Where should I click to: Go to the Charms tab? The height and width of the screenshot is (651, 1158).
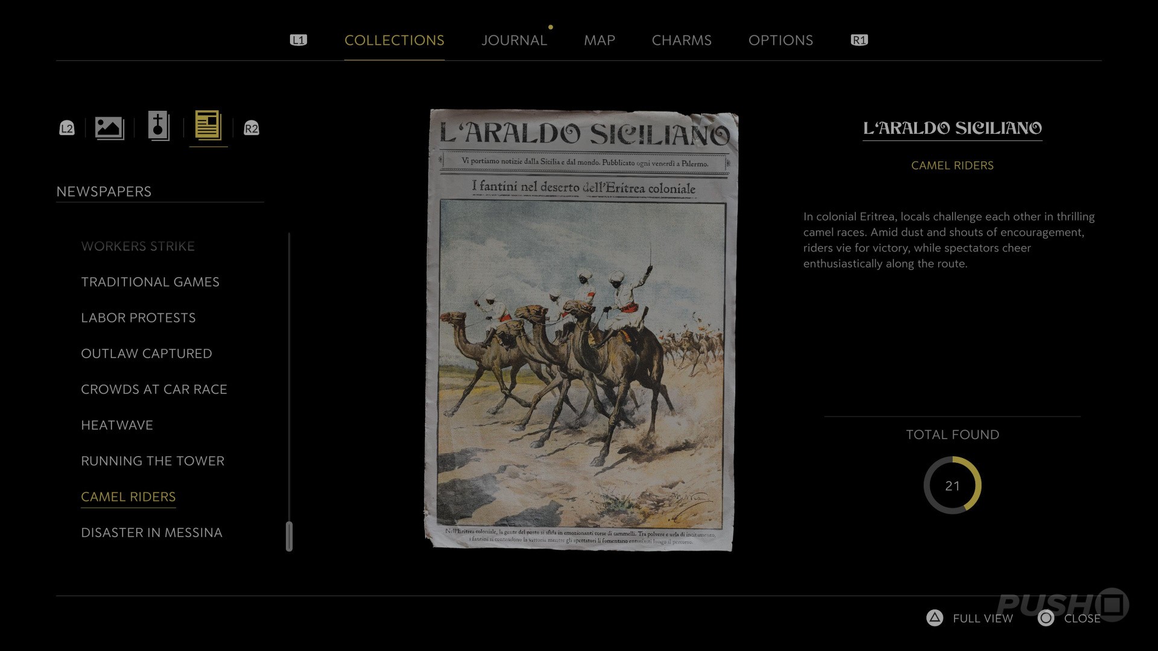click(x=682, y=40)
